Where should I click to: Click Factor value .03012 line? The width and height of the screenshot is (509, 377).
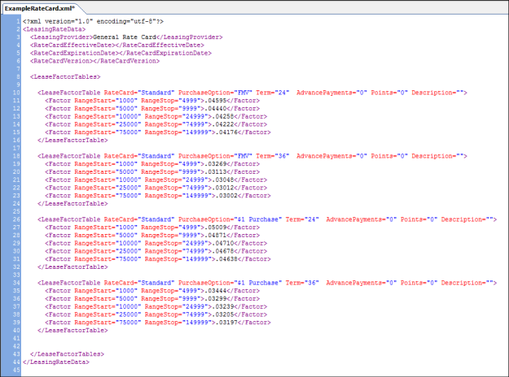point(156,188)
